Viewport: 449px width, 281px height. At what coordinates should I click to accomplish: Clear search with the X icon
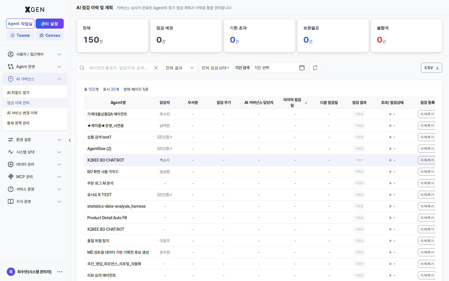pos(156,68)
